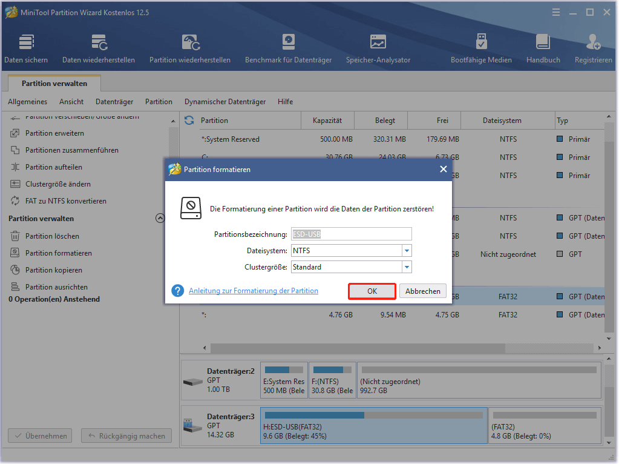Confirm formatting with OK button

coord(372,291)
